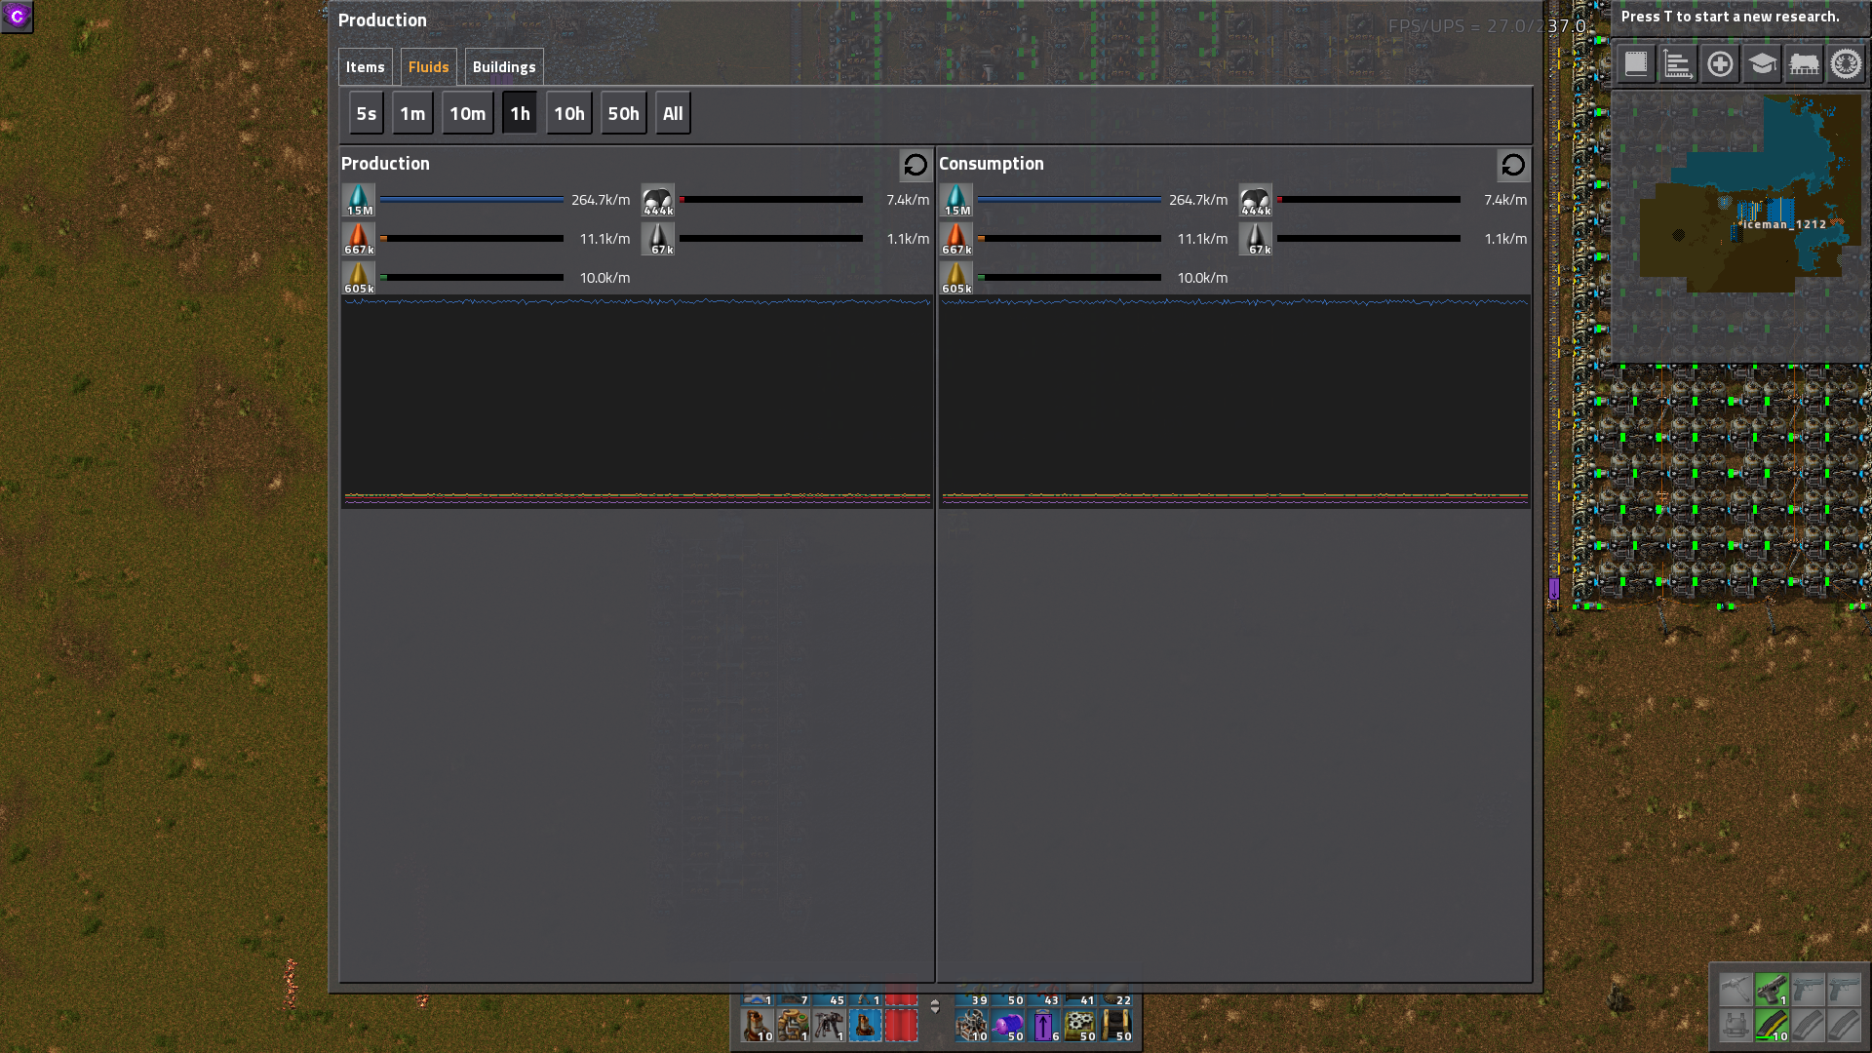This screenshot has width=1872, height=1053.
Task: Set time range to 5s
Action: (367, 114)
